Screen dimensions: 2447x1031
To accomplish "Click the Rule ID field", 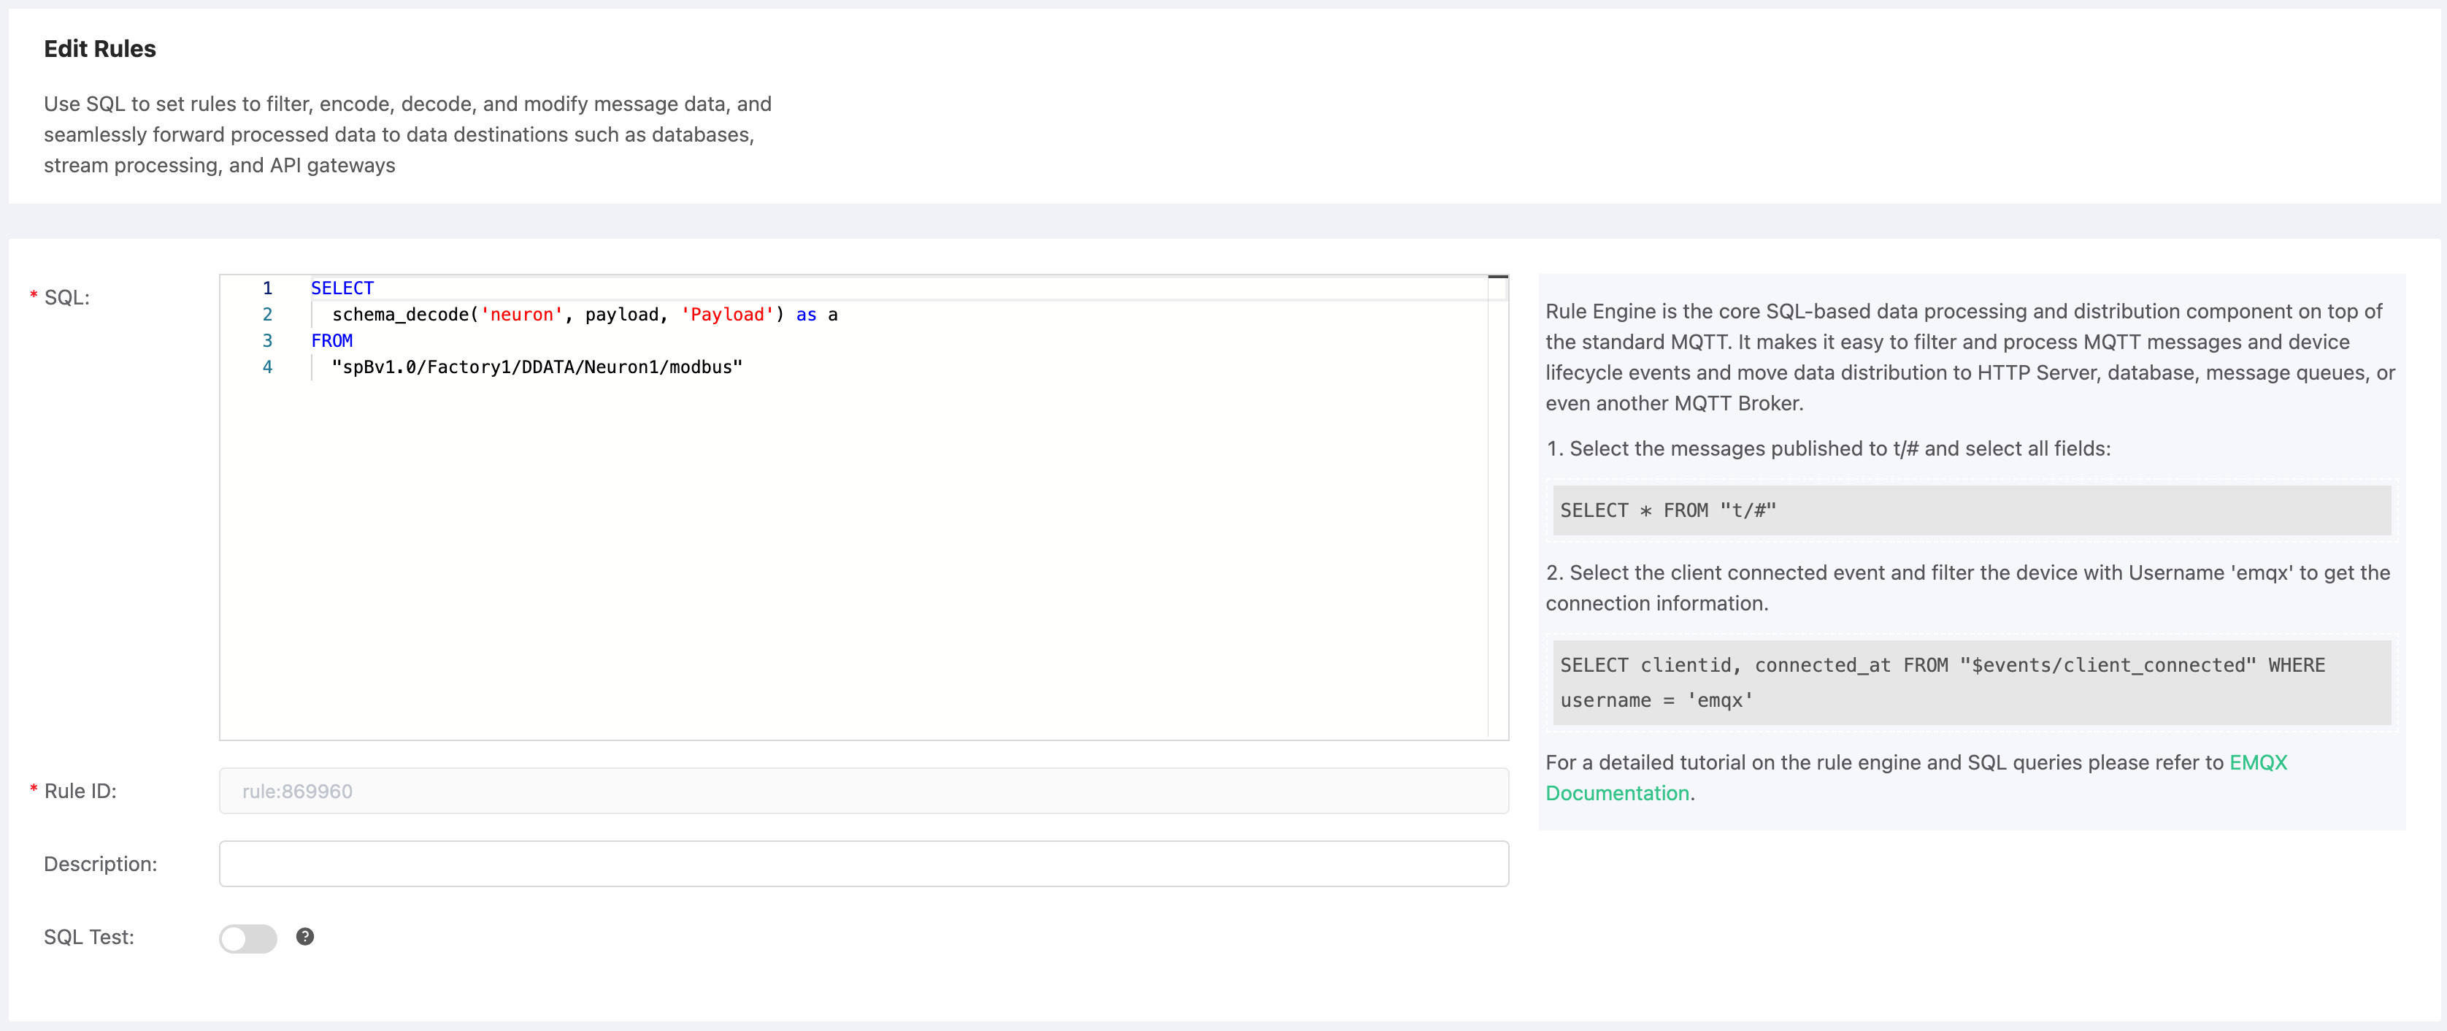I will (x=863, y=791).
